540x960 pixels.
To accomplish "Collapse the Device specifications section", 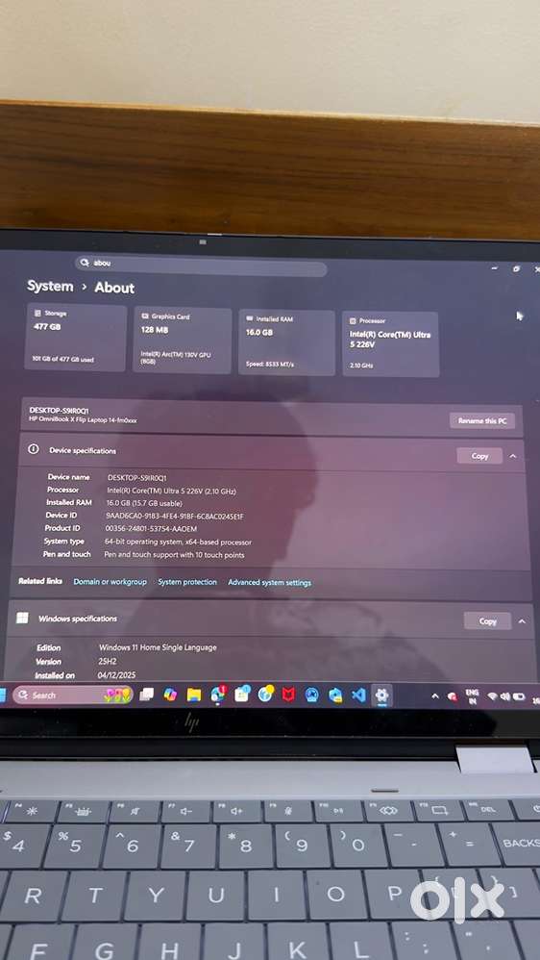I will [512, 456].
